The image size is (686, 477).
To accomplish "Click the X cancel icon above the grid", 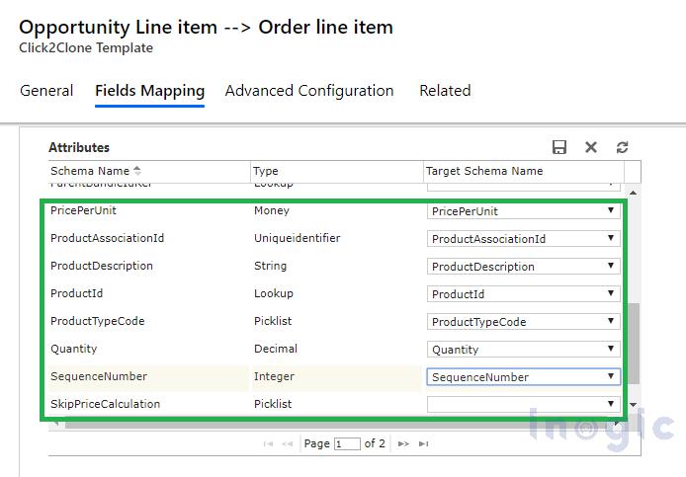I will (x=591, y=147).
